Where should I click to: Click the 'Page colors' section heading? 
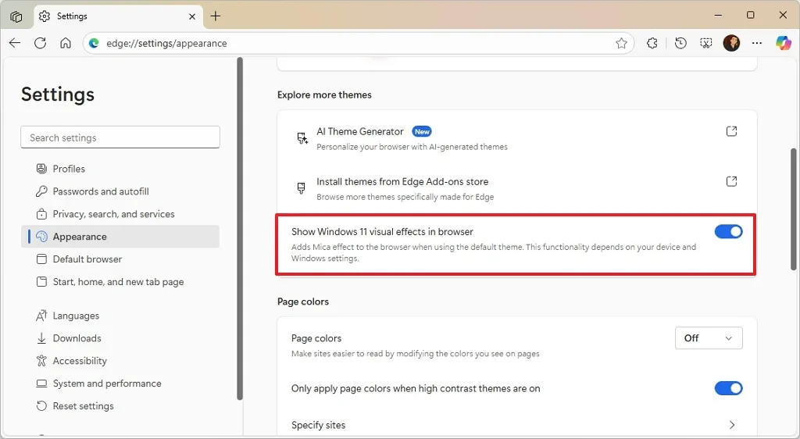[x=303, y=302]
